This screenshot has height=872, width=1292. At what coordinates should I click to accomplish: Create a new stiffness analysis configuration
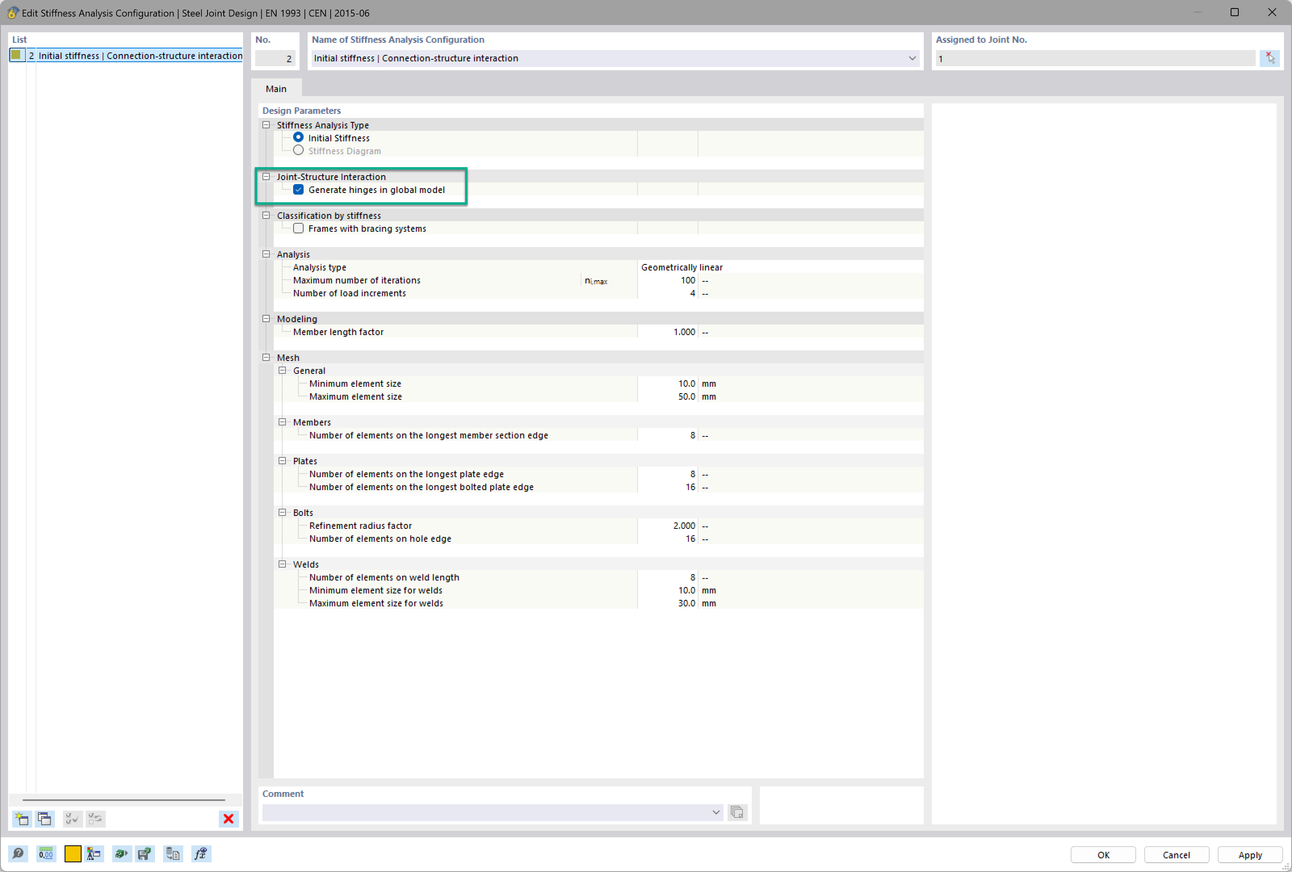[22, 819]
